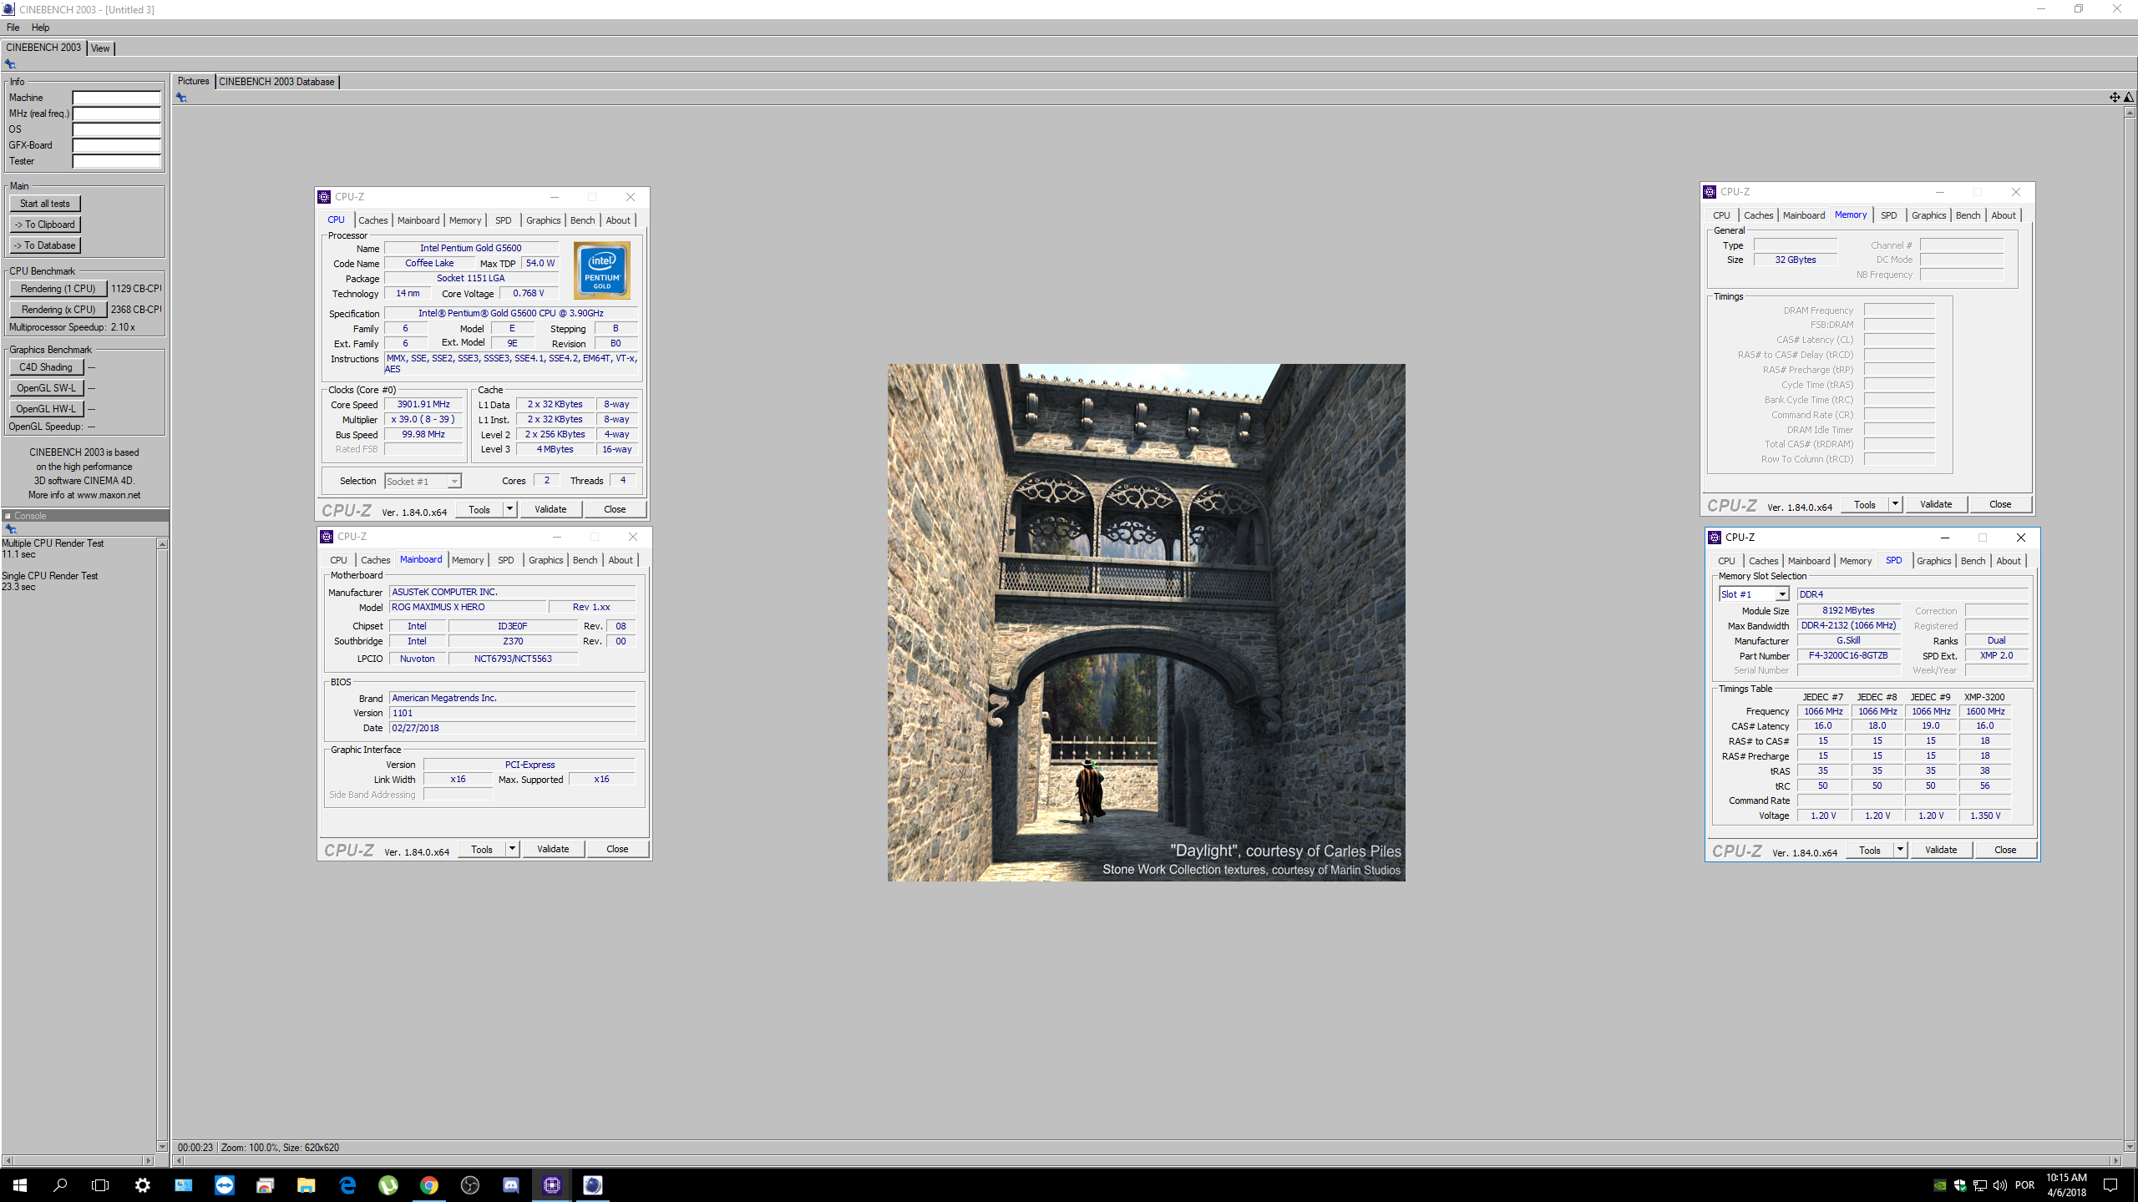The image size is (2138, 1202).
Task: Click Validate in the CPU-Z SPD window
Action: tap(1941, 850)
